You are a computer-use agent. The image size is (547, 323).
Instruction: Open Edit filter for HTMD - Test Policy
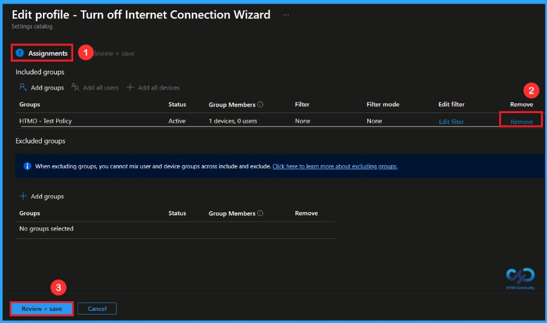coord(451,122)
